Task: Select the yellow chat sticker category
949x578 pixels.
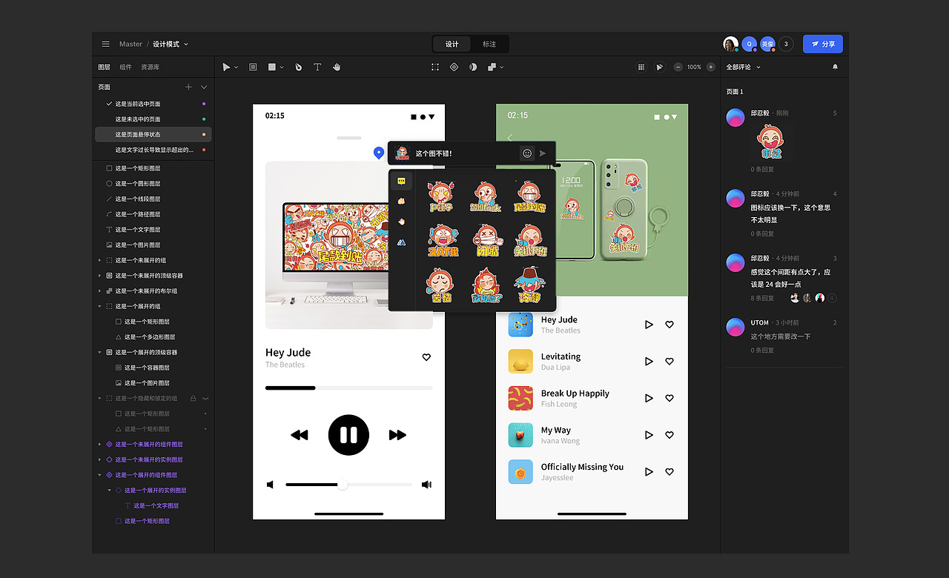Action: (401, 181)
